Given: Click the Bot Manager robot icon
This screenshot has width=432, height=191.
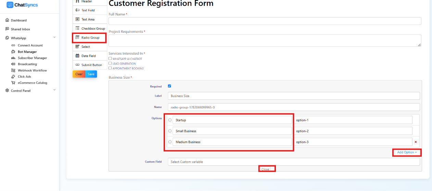Looking at the screenshot, I should (x=13, y=52).
